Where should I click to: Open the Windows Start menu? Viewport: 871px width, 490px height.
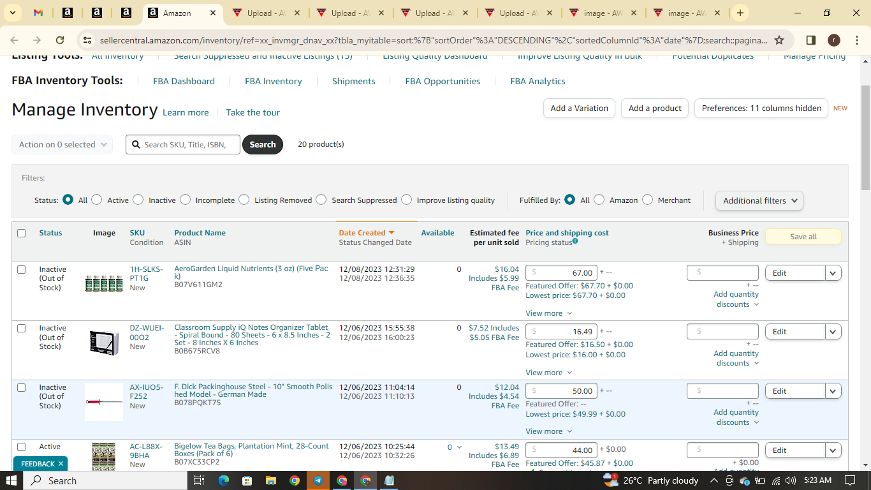coord(13,480)
